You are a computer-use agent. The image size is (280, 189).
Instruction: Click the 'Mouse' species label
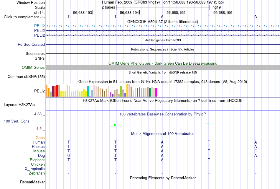click(x=39, y=151)
